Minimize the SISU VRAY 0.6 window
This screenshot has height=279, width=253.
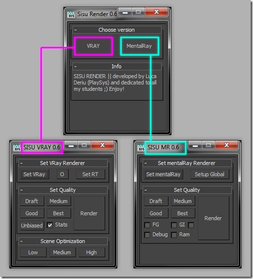(x=71, y=145)
